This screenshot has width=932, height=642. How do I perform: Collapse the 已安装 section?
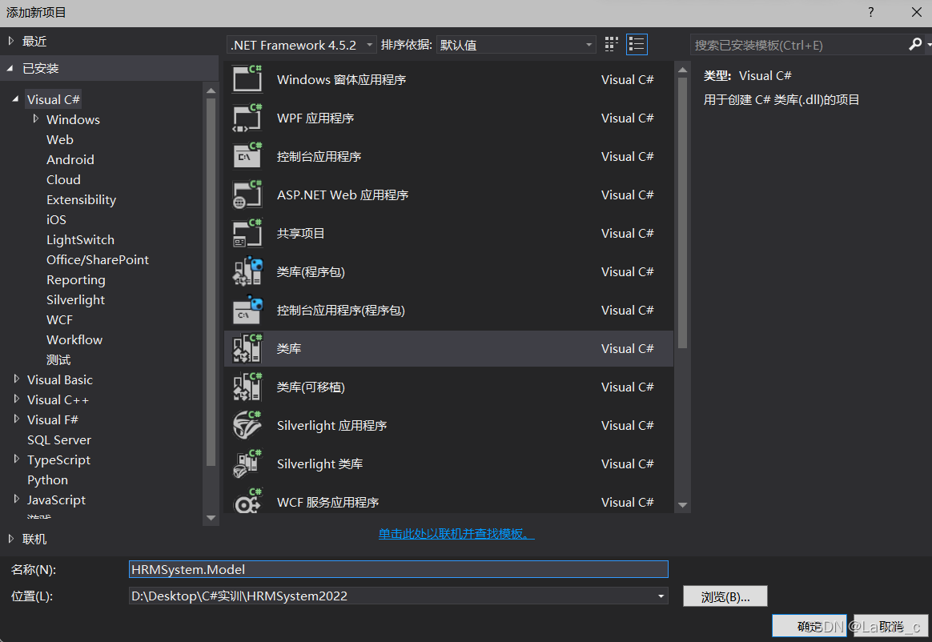[10, 68]
